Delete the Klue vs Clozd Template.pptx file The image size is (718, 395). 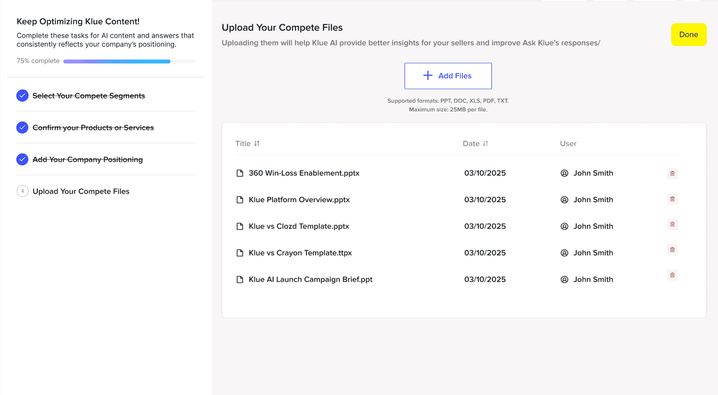pyautogui.click(x=672, y=224)
